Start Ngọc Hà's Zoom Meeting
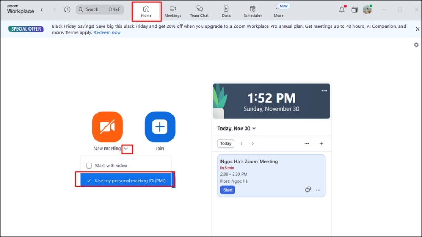This screenshot has height=237, width=422. (227, 190)
